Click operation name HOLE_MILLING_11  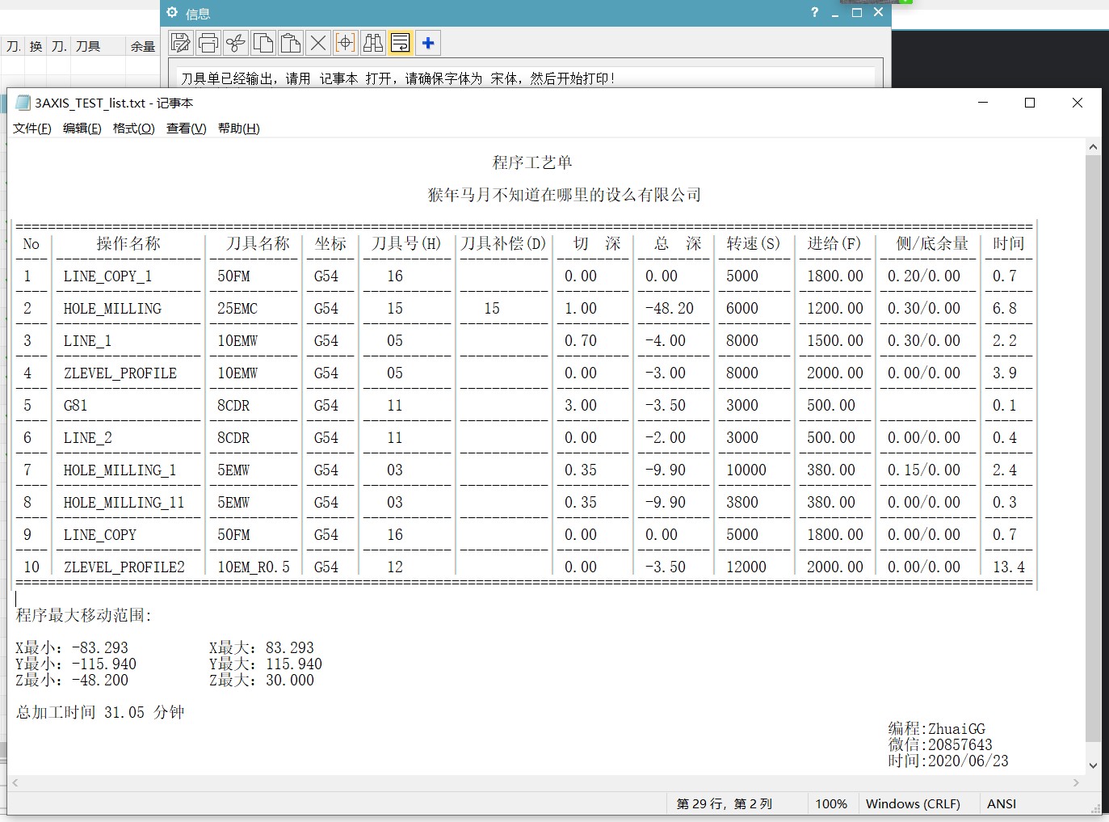pos(124,503)
